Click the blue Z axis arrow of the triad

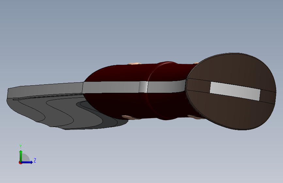[x=27, y=162]
